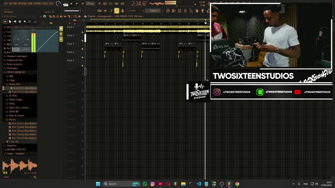Open the channel rack view icon
This screenshot has height=188, width=335.
coord(179,11)
